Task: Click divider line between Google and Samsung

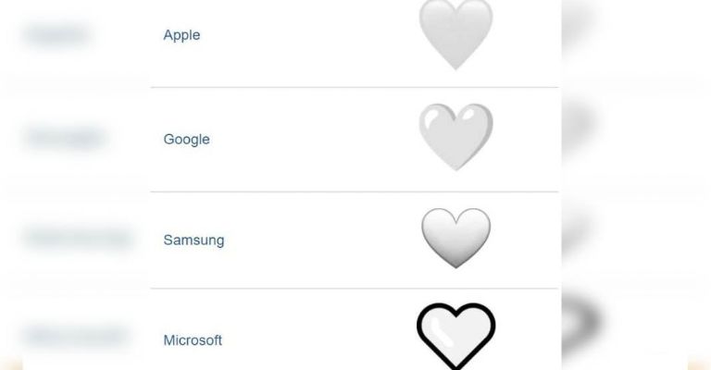Action: (355, 191)
